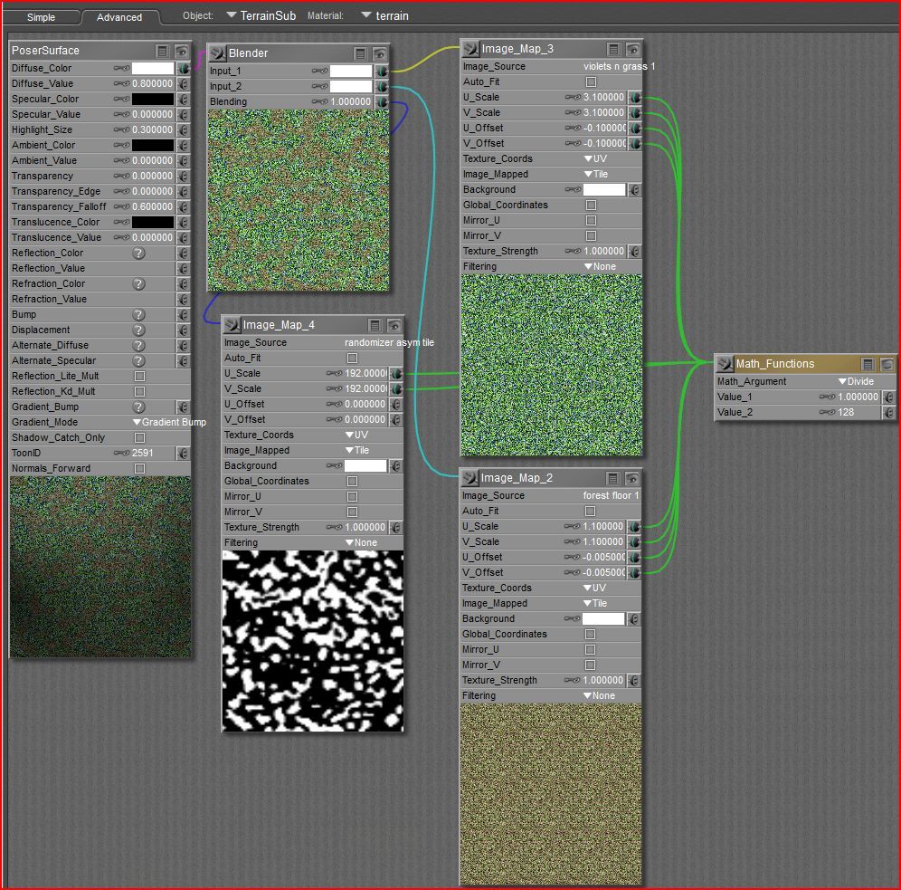Image resolution: width=901 pixels, height=890 pixels.
Task: Click U_Scale input plug on Image_Map_3
Action: (x=635, y=98)
